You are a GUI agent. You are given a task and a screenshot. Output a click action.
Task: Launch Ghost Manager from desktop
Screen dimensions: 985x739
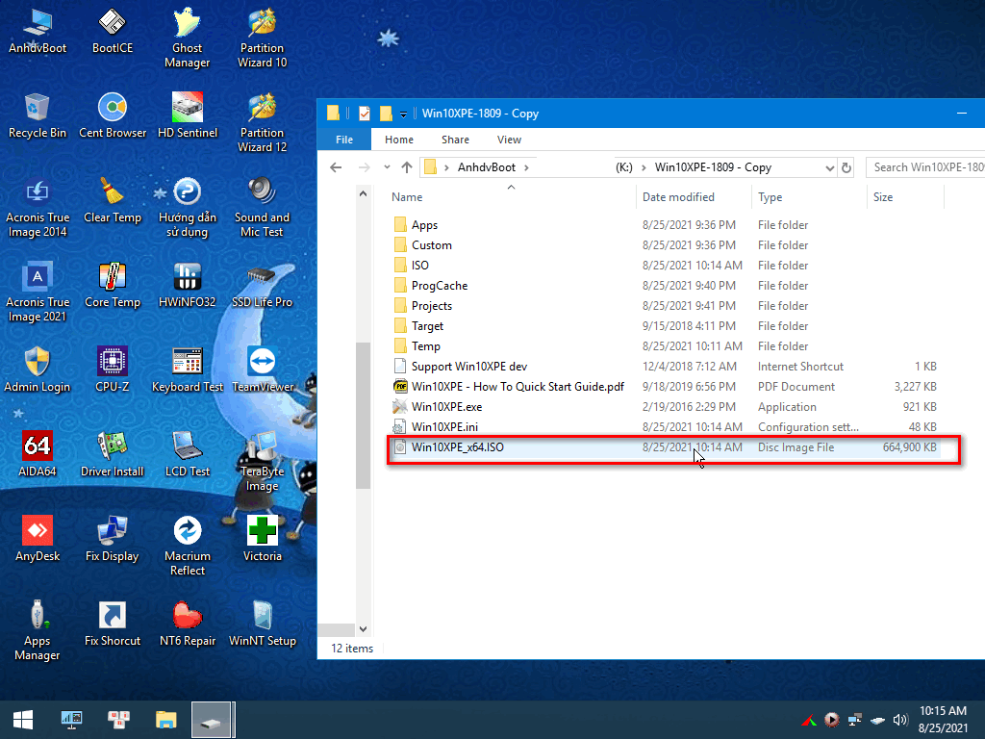pos(188,38)
